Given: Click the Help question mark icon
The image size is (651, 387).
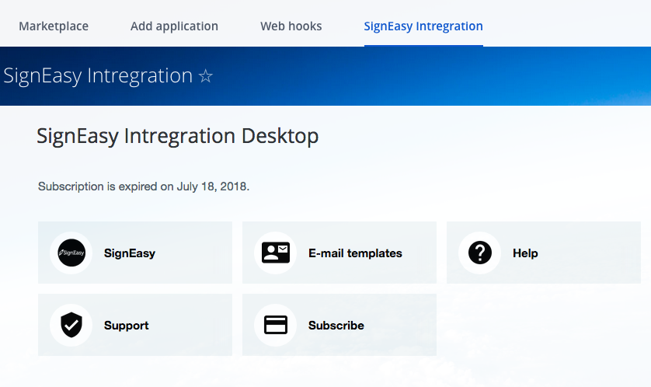Looking at the screenshot, I should click(x=480, y=253).
